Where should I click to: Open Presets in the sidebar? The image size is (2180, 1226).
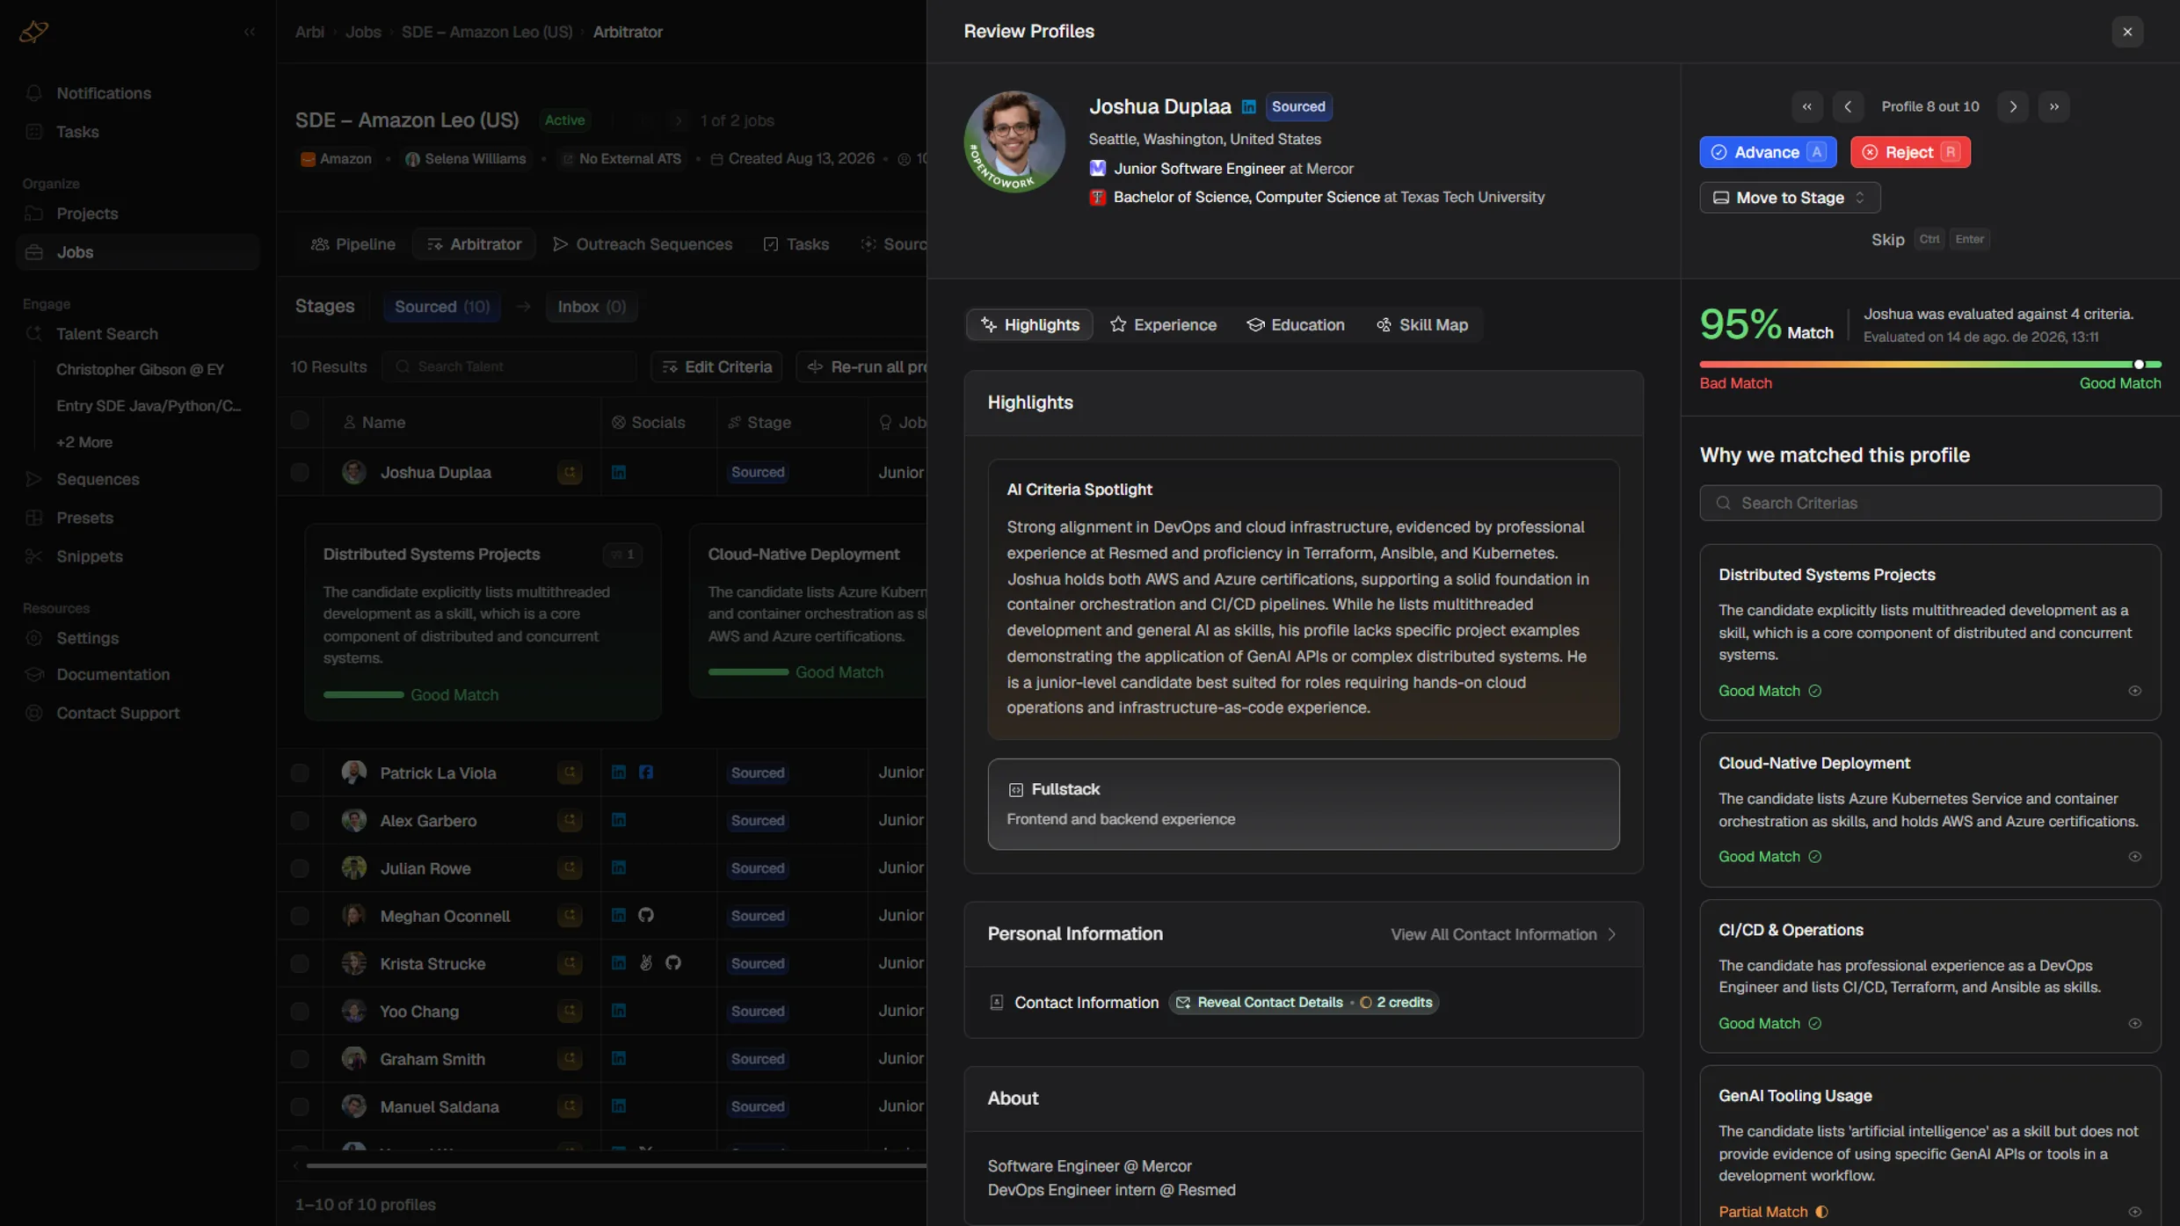[84, 518]
